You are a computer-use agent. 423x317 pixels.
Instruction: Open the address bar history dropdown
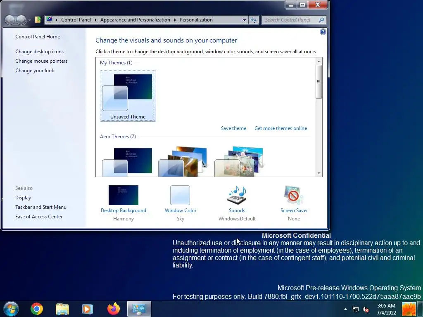(244, 20)
